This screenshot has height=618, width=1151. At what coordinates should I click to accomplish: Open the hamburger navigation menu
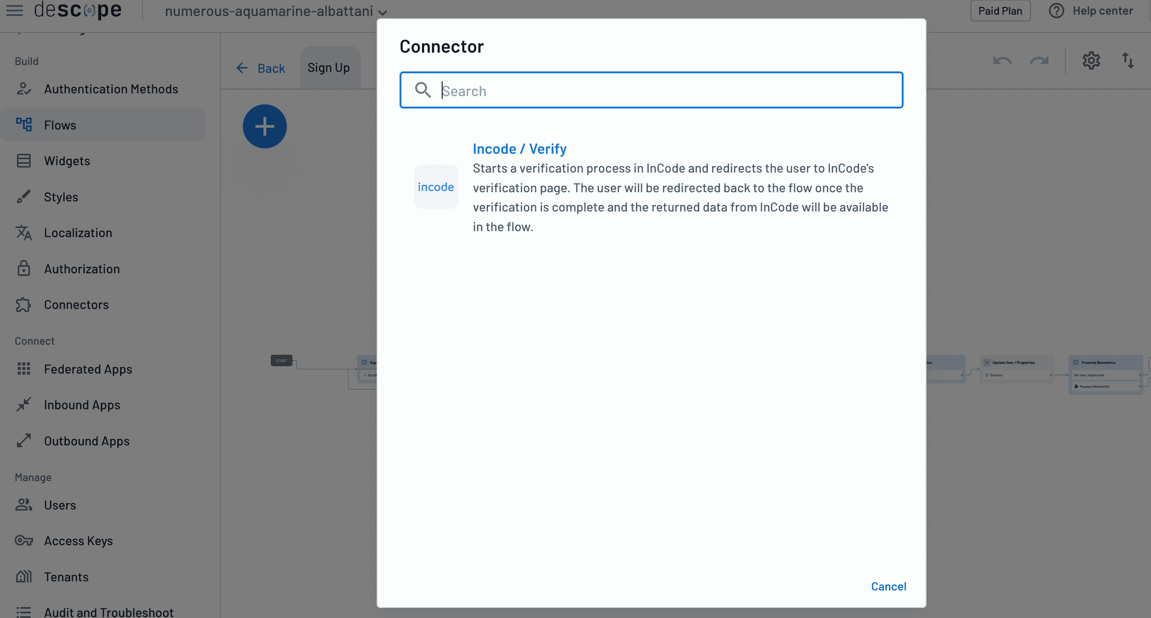(14, 11)
